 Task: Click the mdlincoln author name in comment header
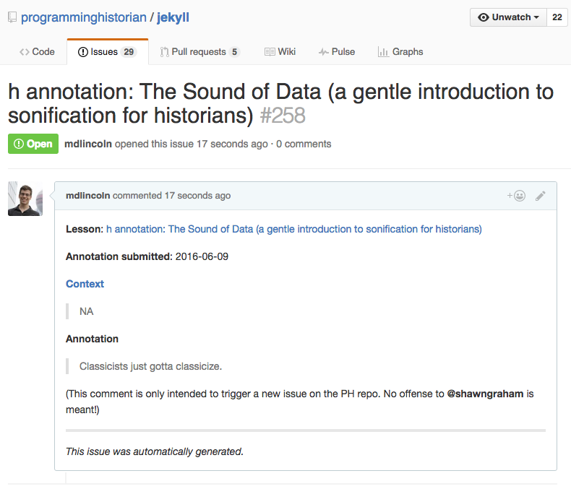87,195
